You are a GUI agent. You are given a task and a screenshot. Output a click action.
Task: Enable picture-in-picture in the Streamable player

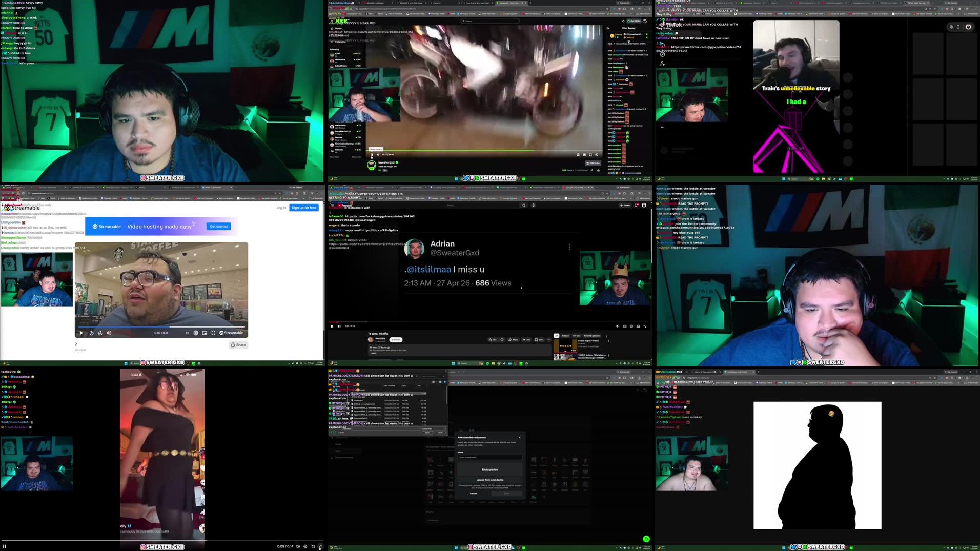click(205, 333)
